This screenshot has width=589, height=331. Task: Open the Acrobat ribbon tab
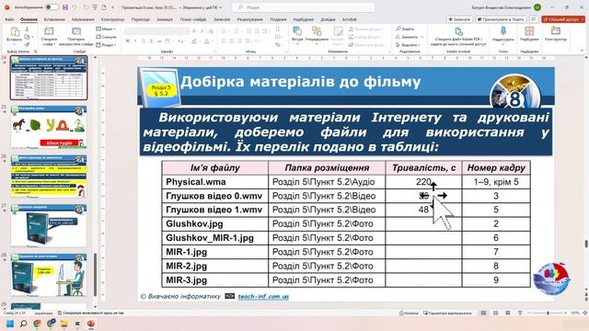coord(349,19)
